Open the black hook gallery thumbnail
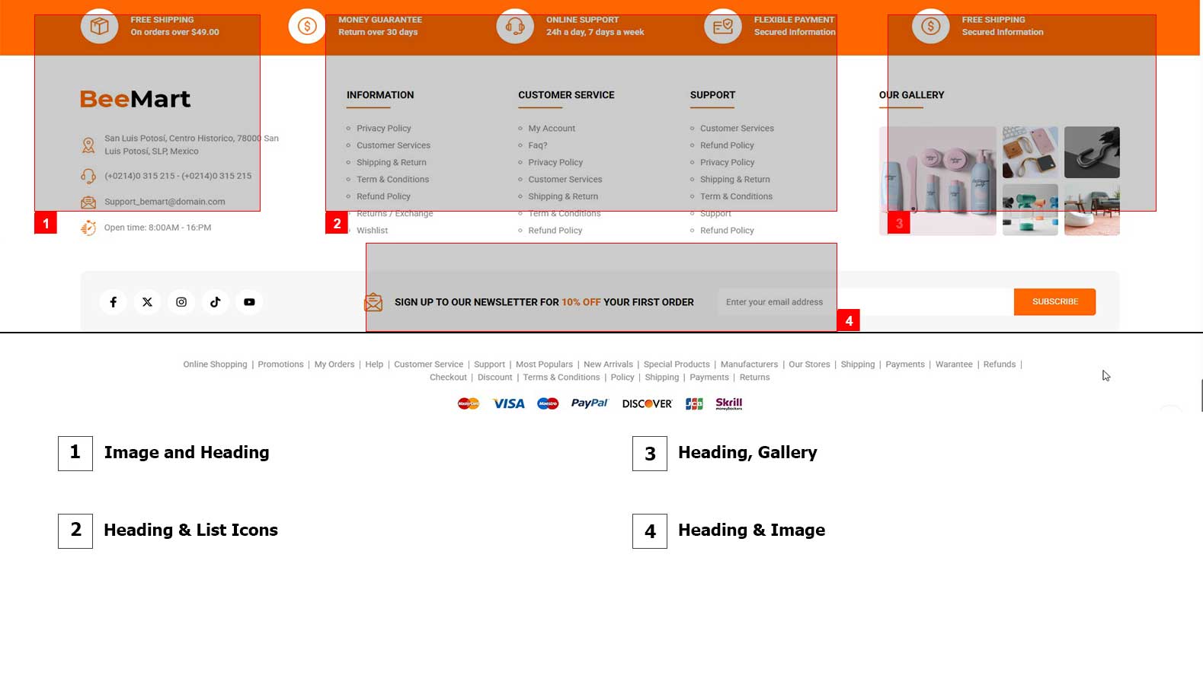Viewport: 1203px width, 685px height. [x=1091, y=152]
